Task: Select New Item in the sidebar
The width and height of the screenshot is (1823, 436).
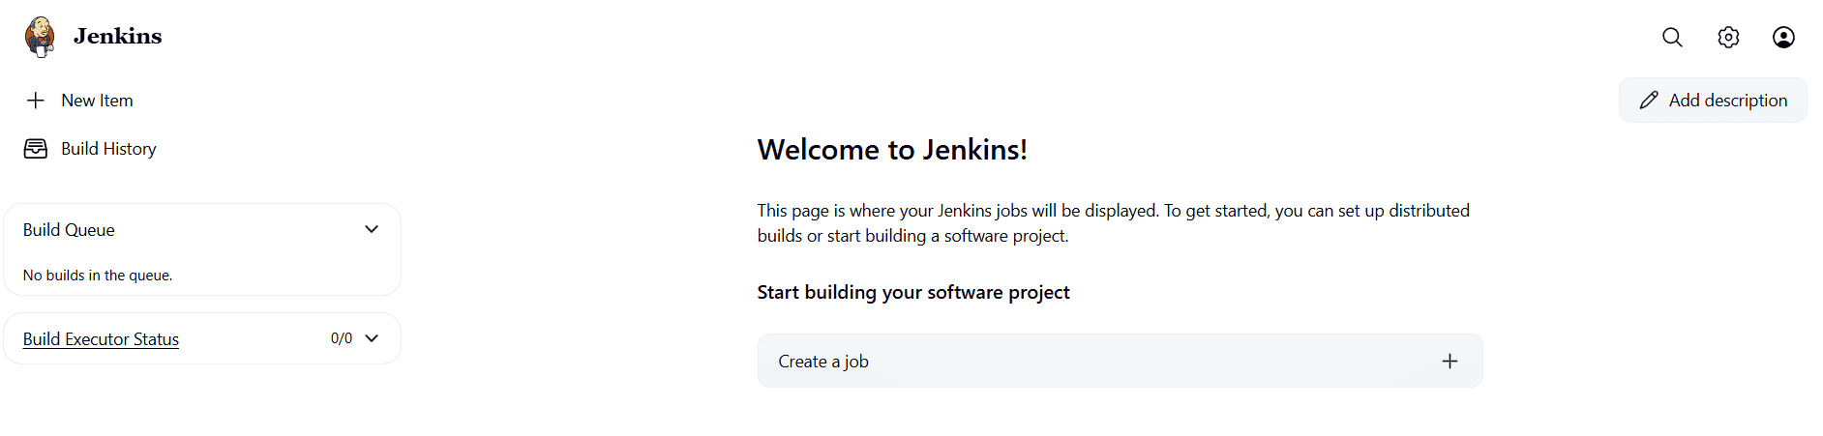Action: pos(97,101)
